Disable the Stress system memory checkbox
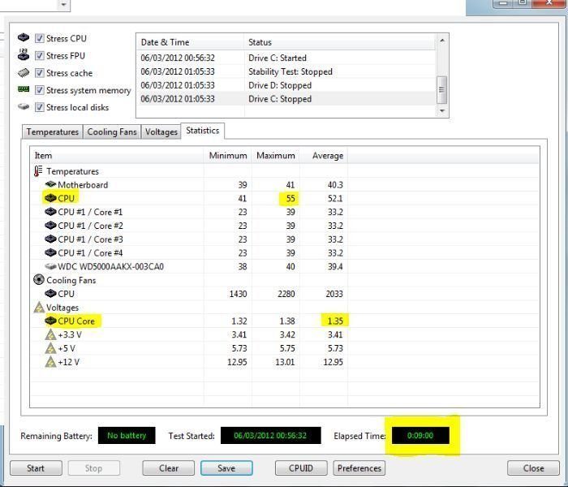 click(x=40, y=90)
